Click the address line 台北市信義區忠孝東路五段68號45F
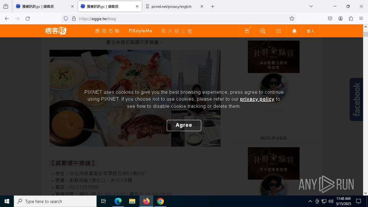Screen dimensions: 368x207 click(101, 174)
